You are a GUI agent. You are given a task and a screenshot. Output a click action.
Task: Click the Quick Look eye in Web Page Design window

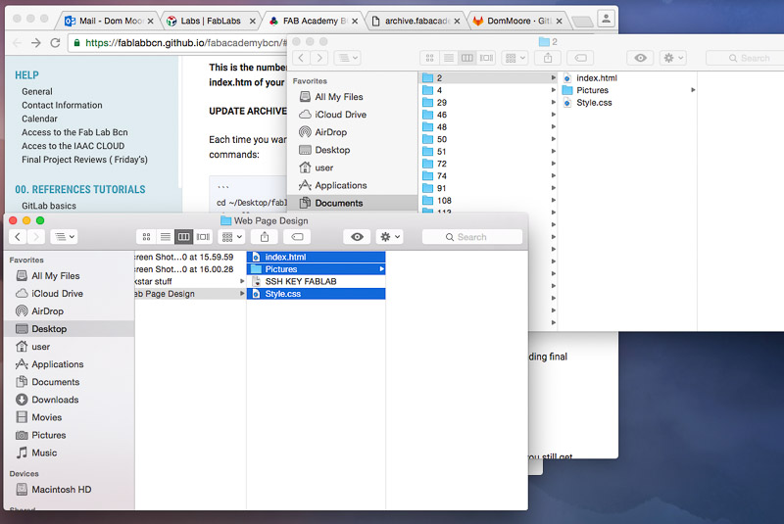click(357, 237)
